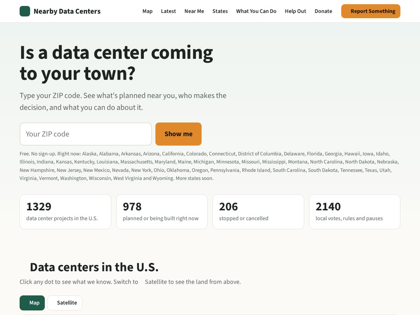Click 'Florida' in the state list
Viewport: 420px width, 315px height.
coord(315,154)
